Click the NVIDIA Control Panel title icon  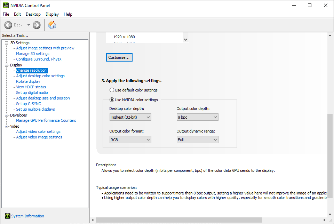coord(6,5)
